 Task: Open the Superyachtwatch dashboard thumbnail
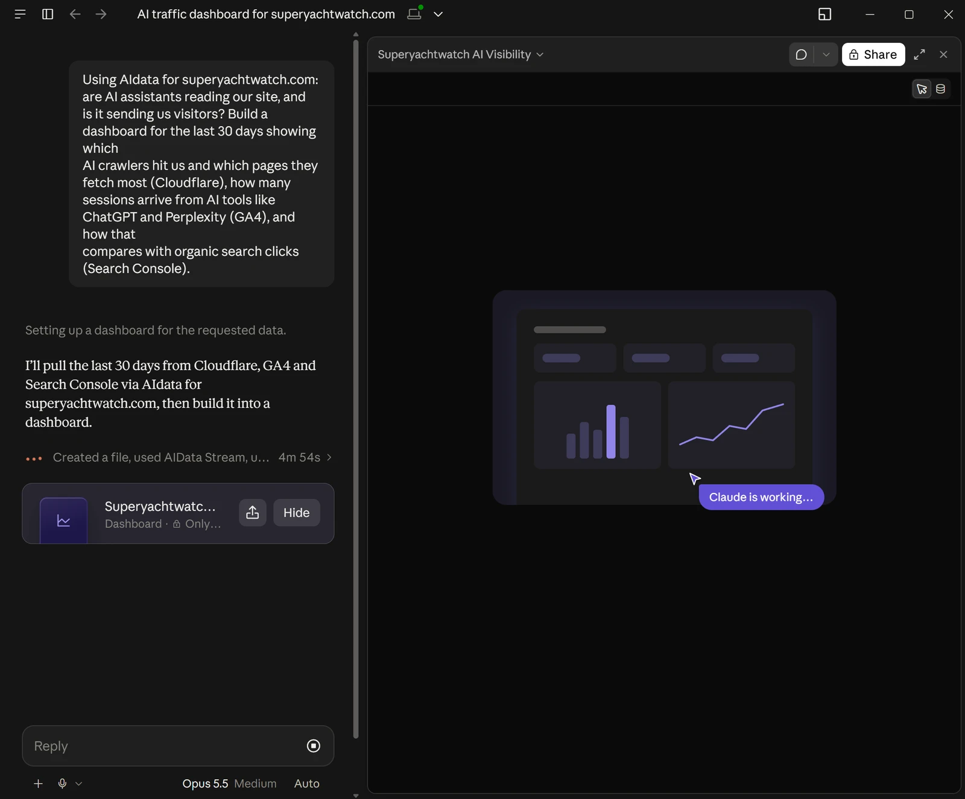[x=63, y=521]
